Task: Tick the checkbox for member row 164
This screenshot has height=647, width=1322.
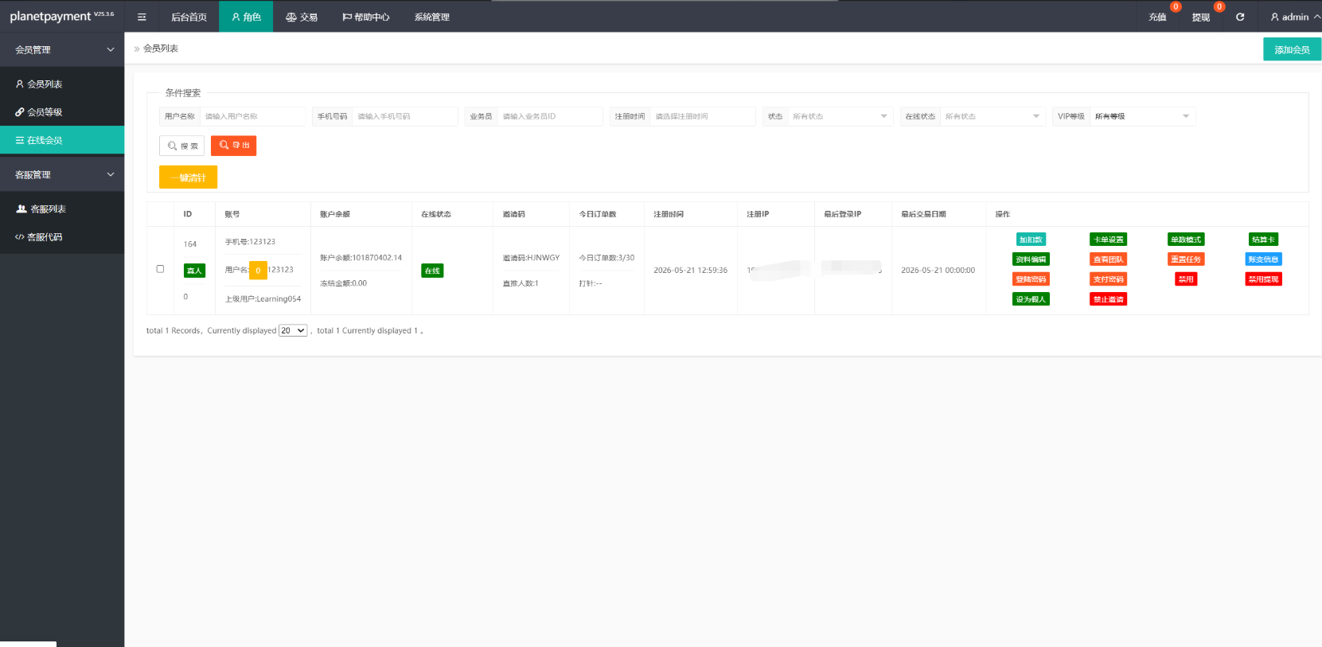Action: pos(160,269)
